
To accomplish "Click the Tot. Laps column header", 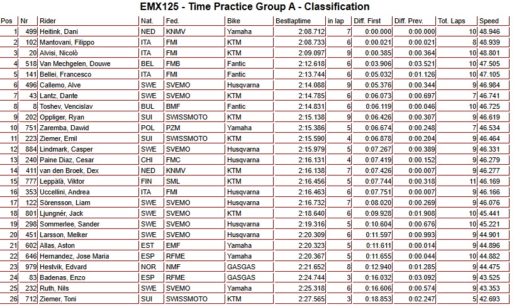I will 451,21.
